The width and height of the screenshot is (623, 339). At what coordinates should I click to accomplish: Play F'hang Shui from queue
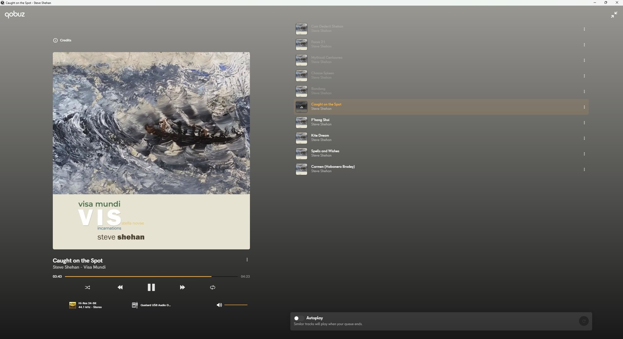tap(441, 122)
